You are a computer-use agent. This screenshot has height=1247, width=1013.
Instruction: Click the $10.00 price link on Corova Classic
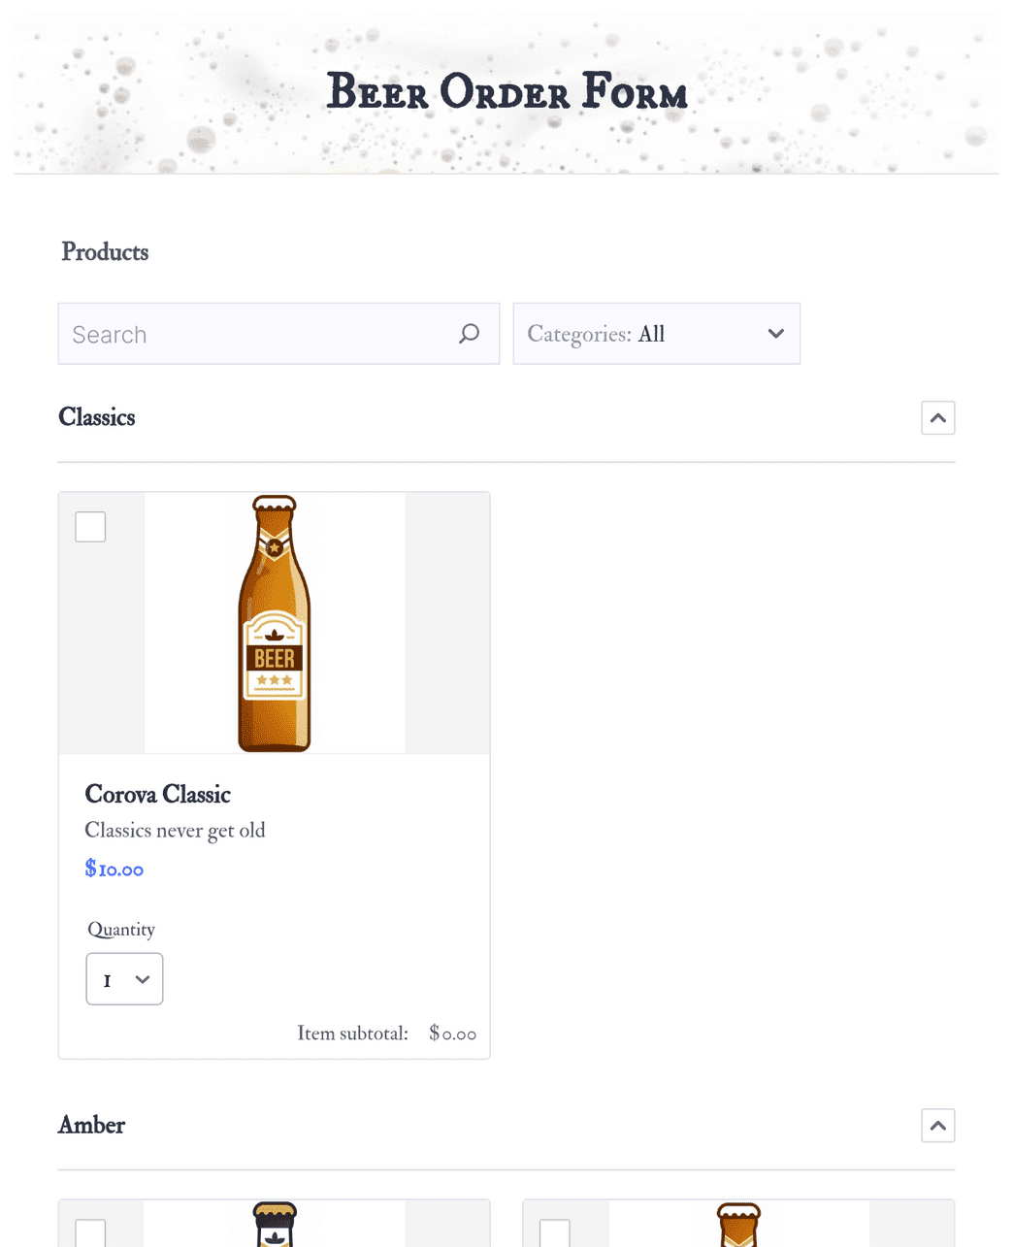click(x=114, y=868)
